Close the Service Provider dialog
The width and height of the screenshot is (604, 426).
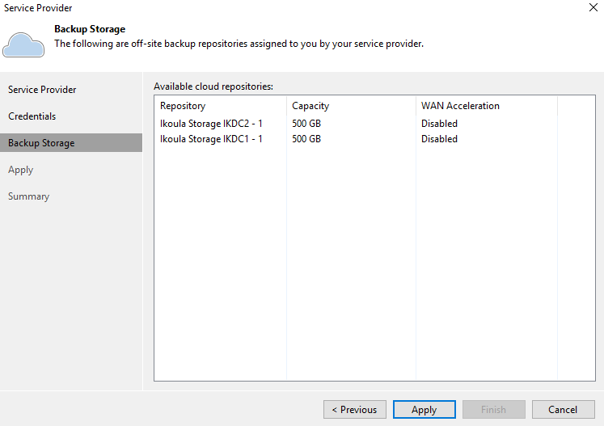coord(593,7)
